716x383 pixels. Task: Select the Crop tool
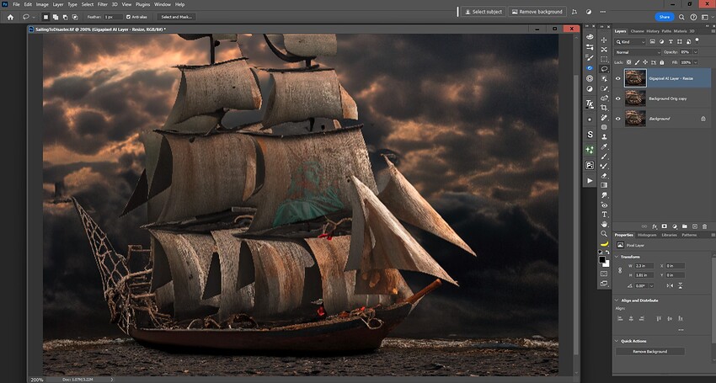coord(604,108)
